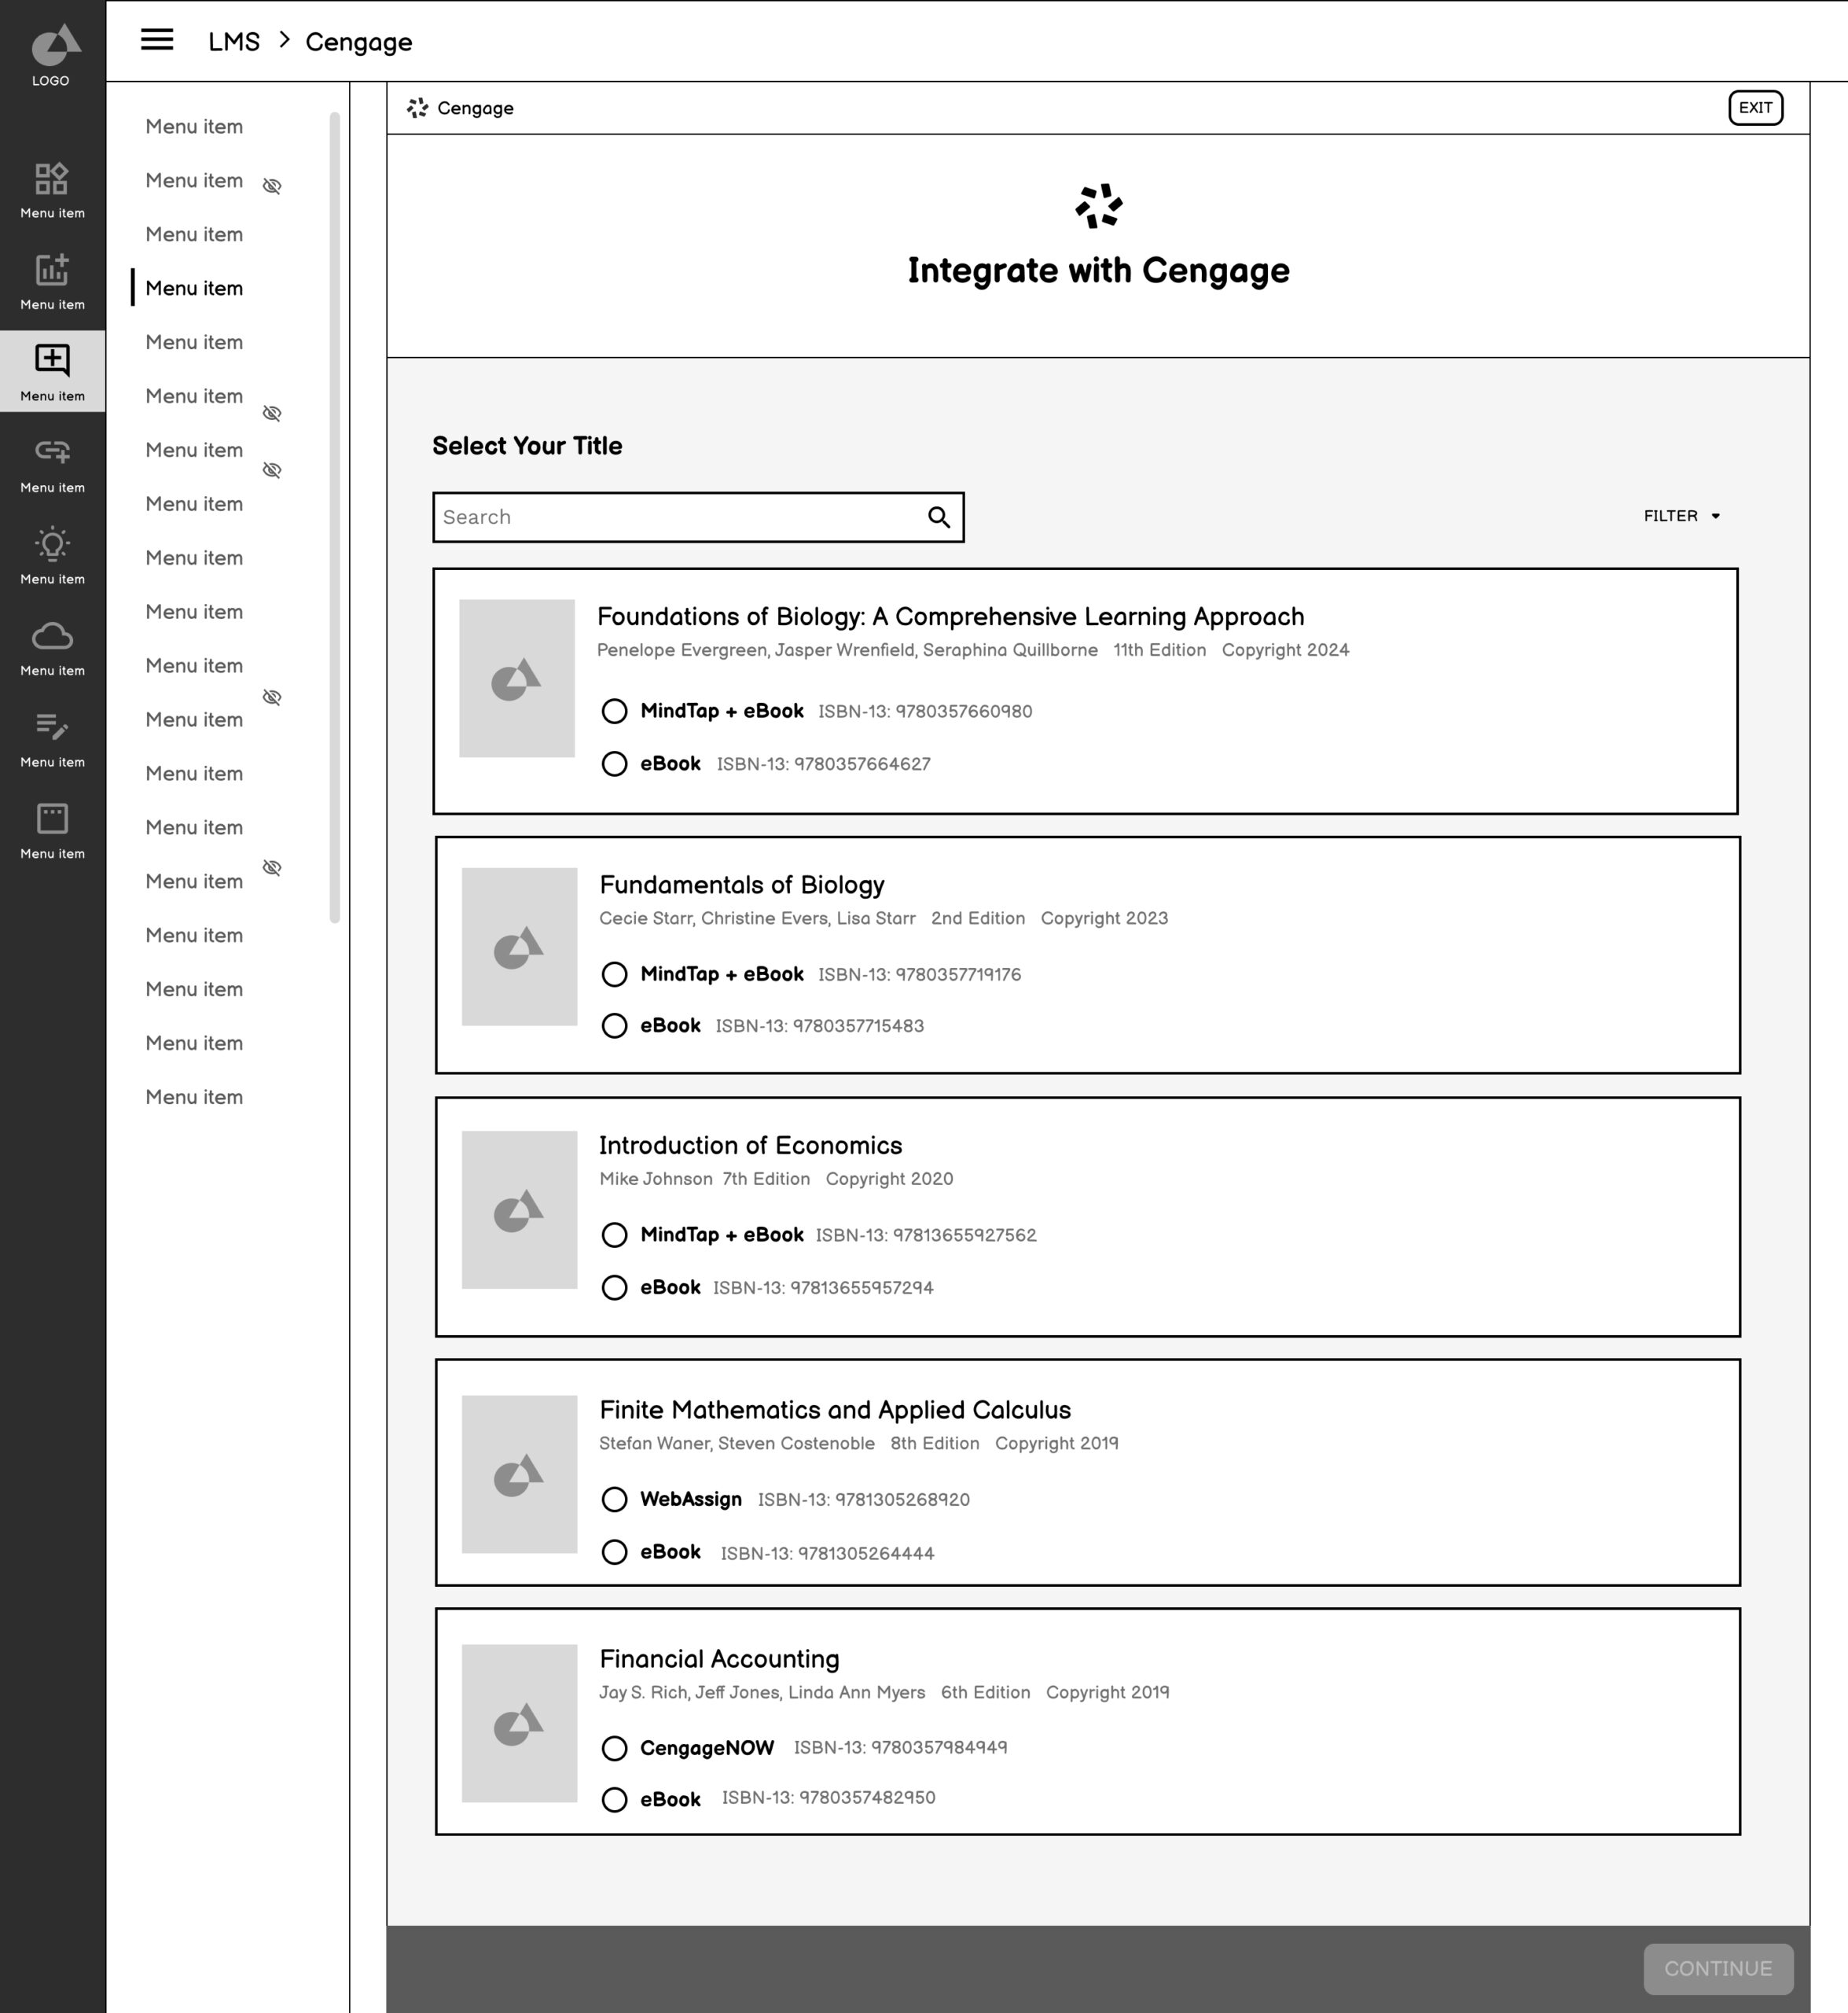
Task: Select eBook option ISBN 9780357482950
Action: point(614,1800)
